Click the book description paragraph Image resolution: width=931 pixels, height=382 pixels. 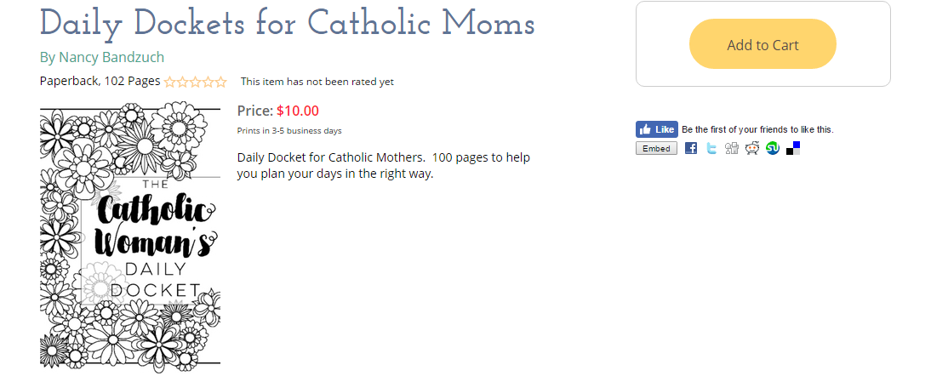pyautogui.click(x=382, y=165)
